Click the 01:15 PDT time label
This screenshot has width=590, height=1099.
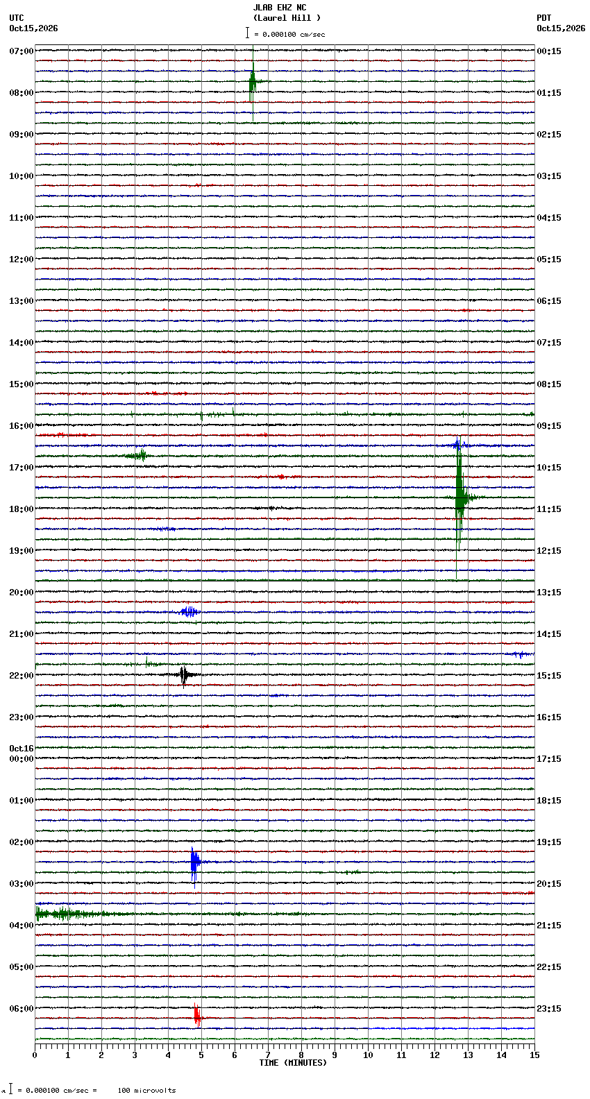(549, 93)
